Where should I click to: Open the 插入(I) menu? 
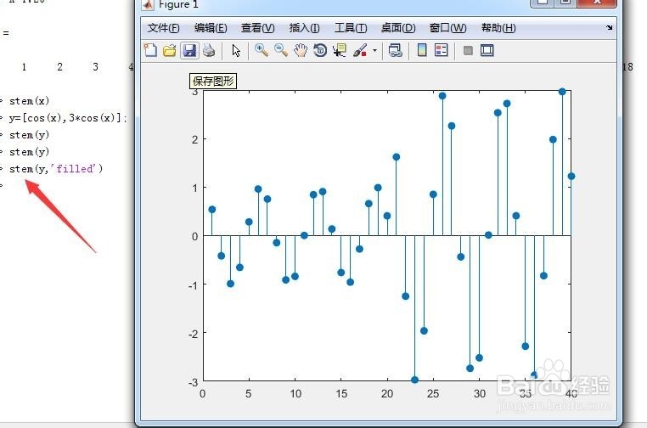304,28
